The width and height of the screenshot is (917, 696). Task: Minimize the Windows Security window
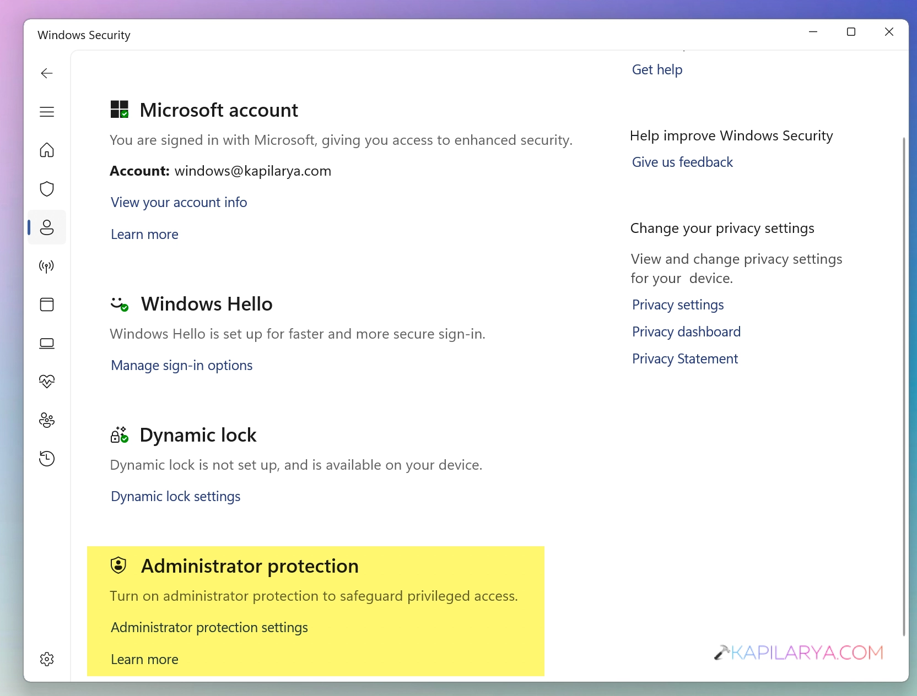pos(813,32)
